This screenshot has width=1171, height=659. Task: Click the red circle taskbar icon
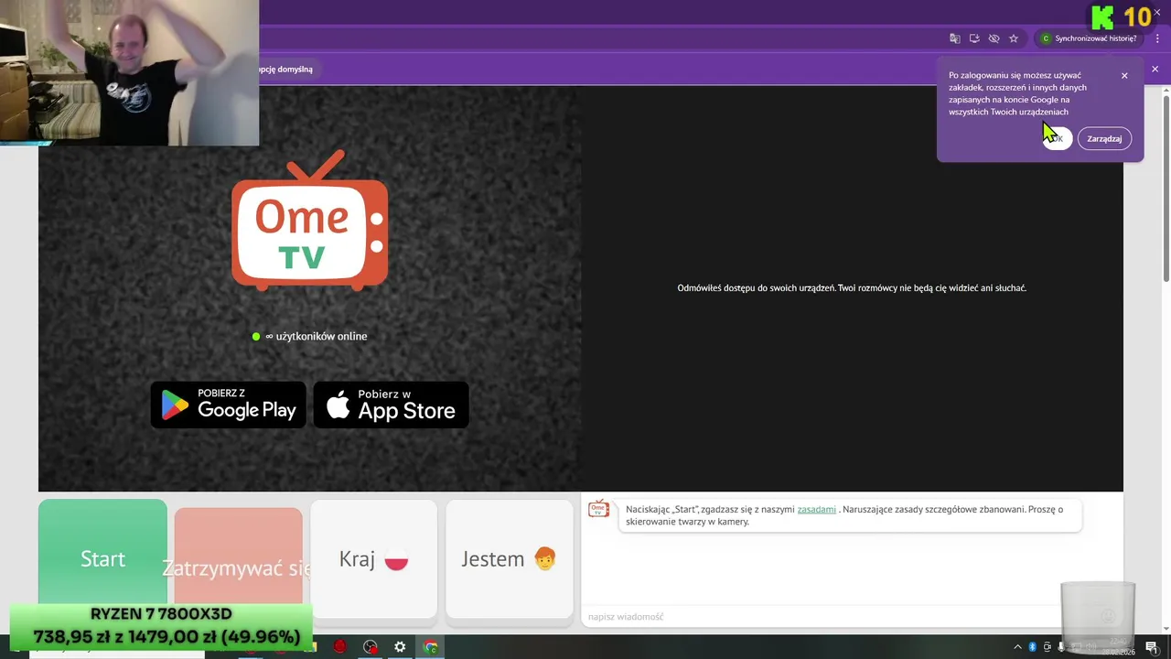click(339, 647)
